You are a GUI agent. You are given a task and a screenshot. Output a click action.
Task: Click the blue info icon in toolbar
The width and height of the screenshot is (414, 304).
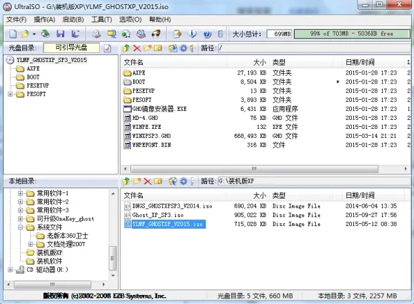pos(193,34)
